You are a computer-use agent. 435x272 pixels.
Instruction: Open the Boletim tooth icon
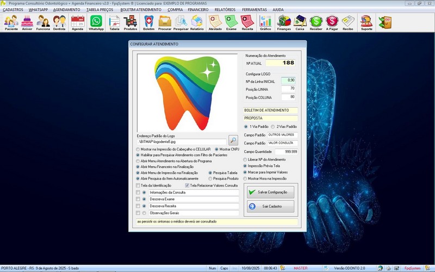point(148,22)
